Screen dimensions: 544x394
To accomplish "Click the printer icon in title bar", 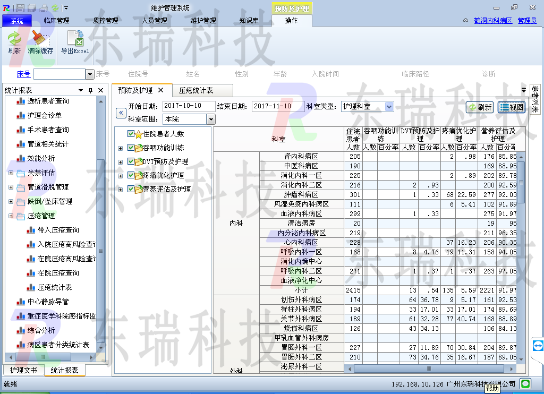I will tap(44, 7).
